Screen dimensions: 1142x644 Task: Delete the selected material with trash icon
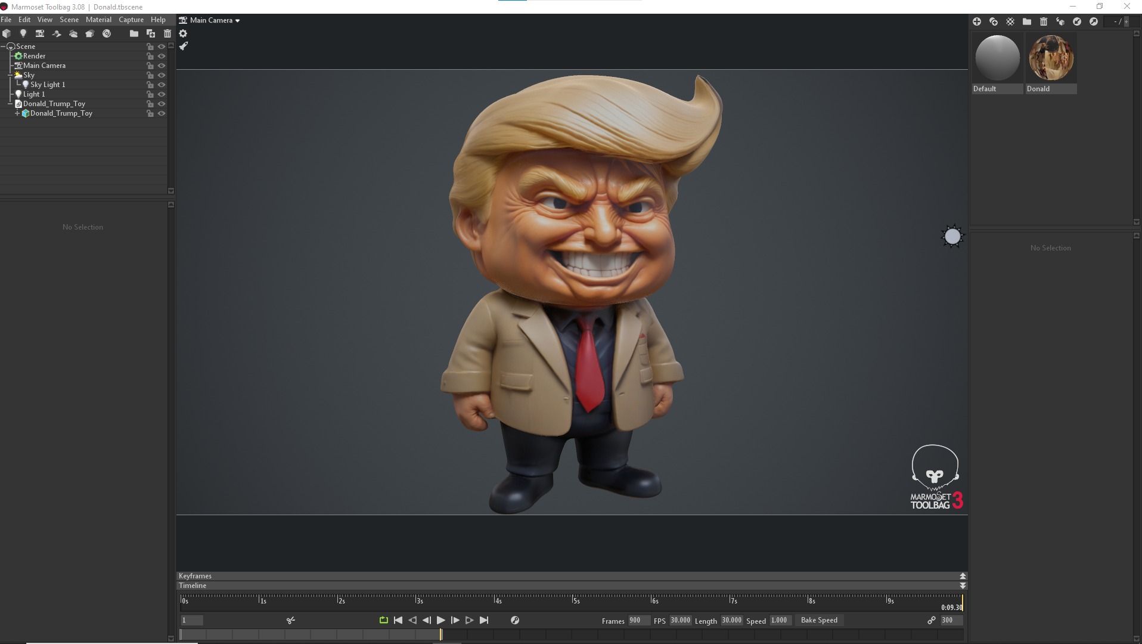(x=1044, y=21)
